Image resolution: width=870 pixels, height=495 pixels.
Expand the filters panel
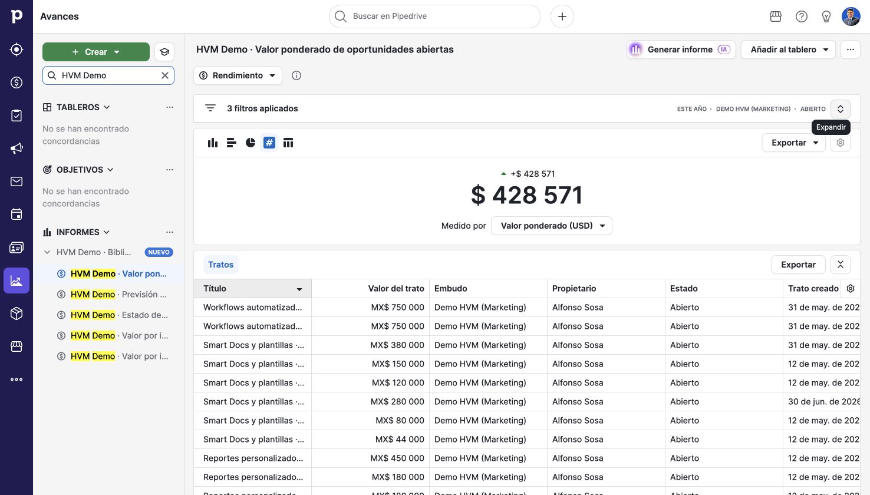click(841, 108)
